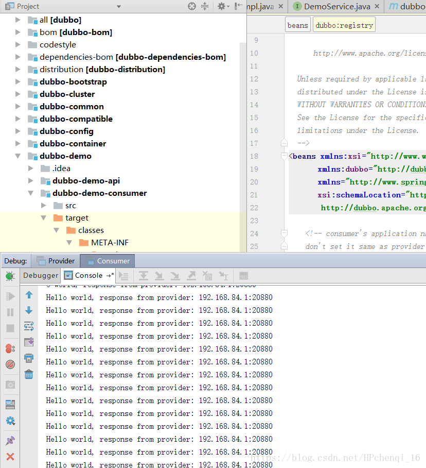Screen dimensions: 426x468
Task: Click Step Over icon in debug toolbar
Action: [x=144, y=276]
